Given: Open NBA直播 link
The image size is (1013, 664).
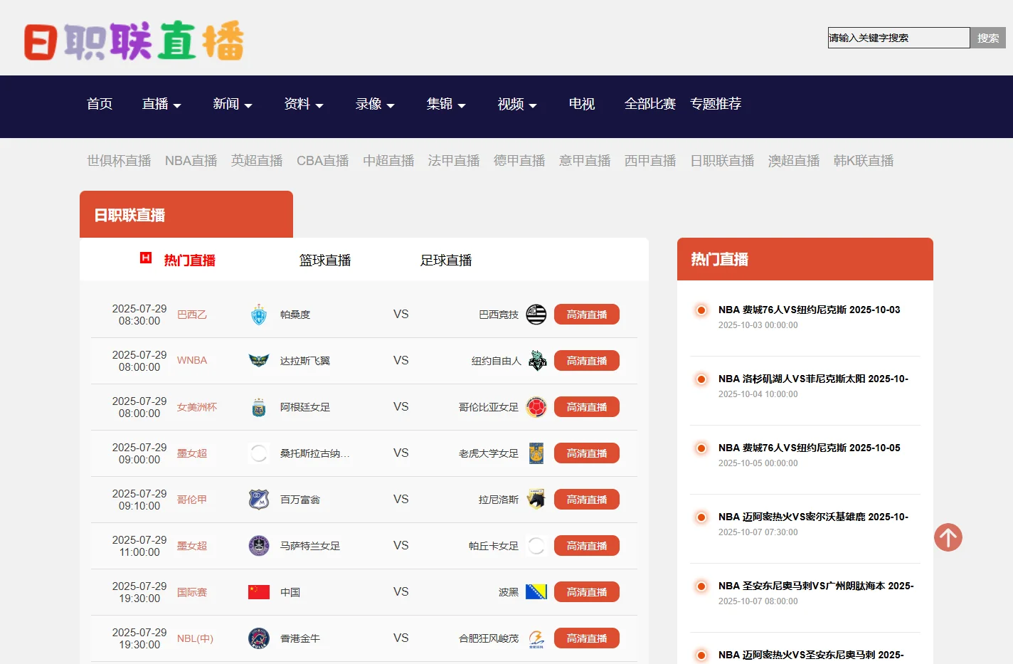Looking at the screenshot, I should (x=191, y=161).
